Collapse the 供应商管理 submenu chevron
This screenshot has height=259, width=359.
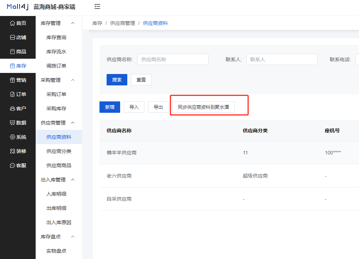[73, 123]
